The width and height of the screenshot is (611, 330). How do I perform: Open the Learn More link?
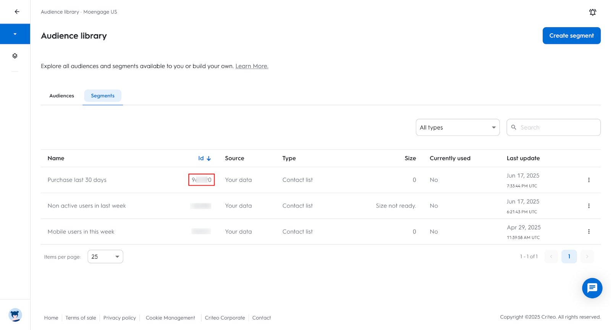[252, 66]
